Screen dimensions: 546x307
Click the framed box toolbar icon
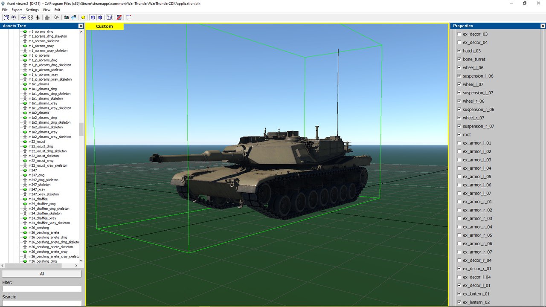pos(110,17)
